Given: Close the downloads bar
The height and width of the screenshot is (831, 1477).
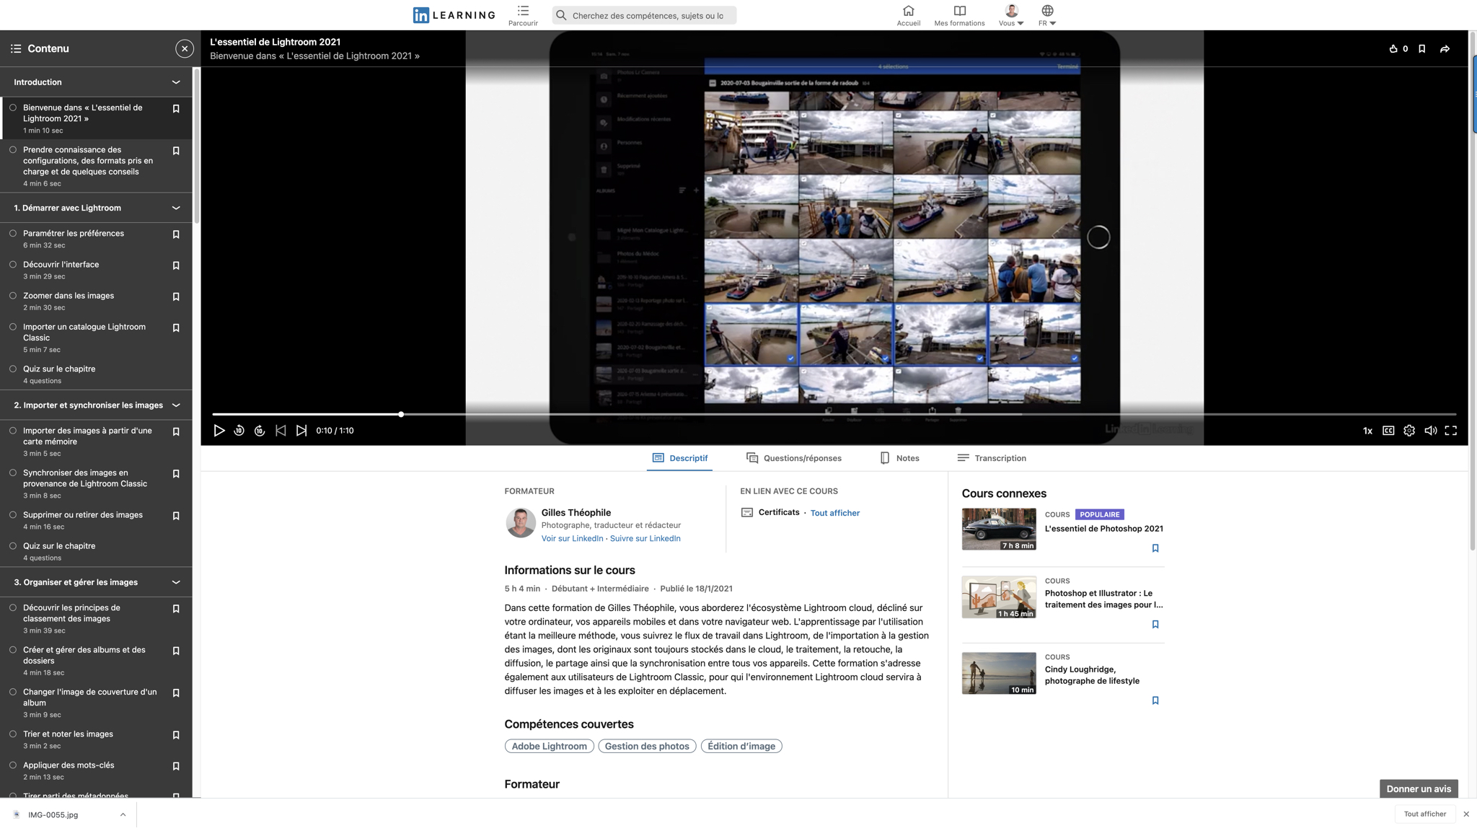Looking at the screenshot, I should (1466, 814).
